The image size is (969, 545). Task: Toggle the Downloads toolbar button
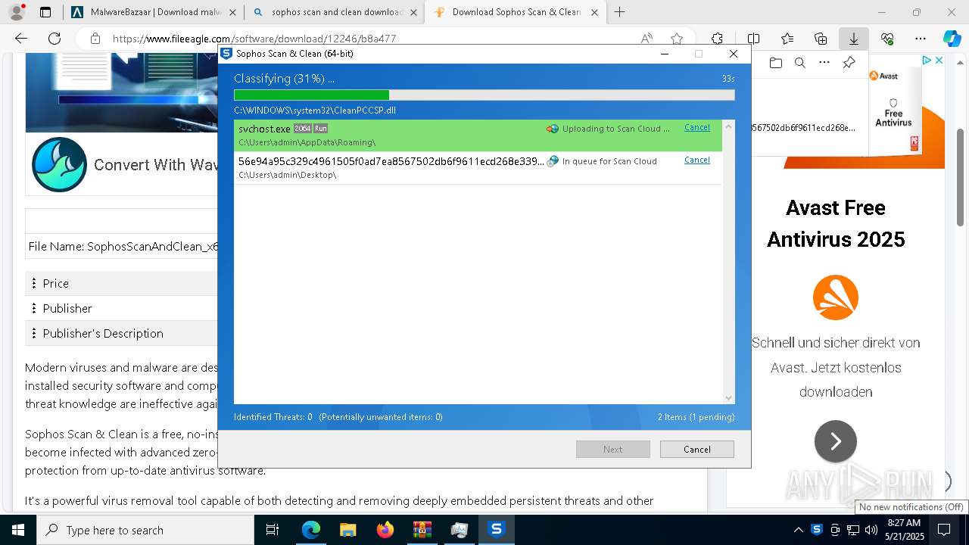click(x=853, y=39)
